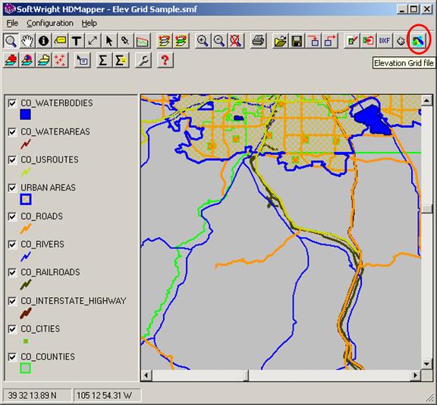Add a layer with red plus icon
The image size is (437, 405).
pyautogui.click(x=11, y=60)
